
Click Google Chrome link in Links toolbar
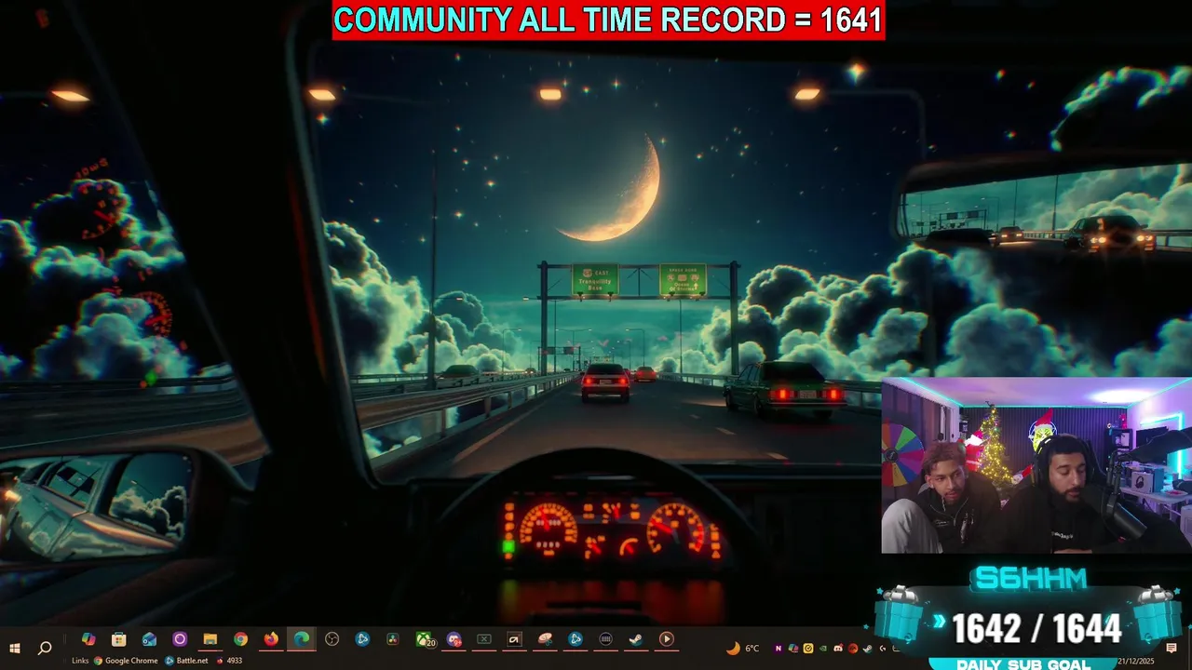pos(126,661)
